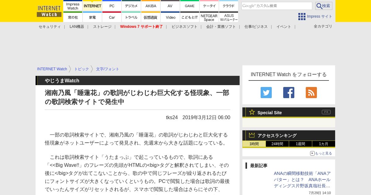The width and height of the screenshot is (371, 195).
Task: Click the トピック breadcrumb
Action: coord(82,69)
